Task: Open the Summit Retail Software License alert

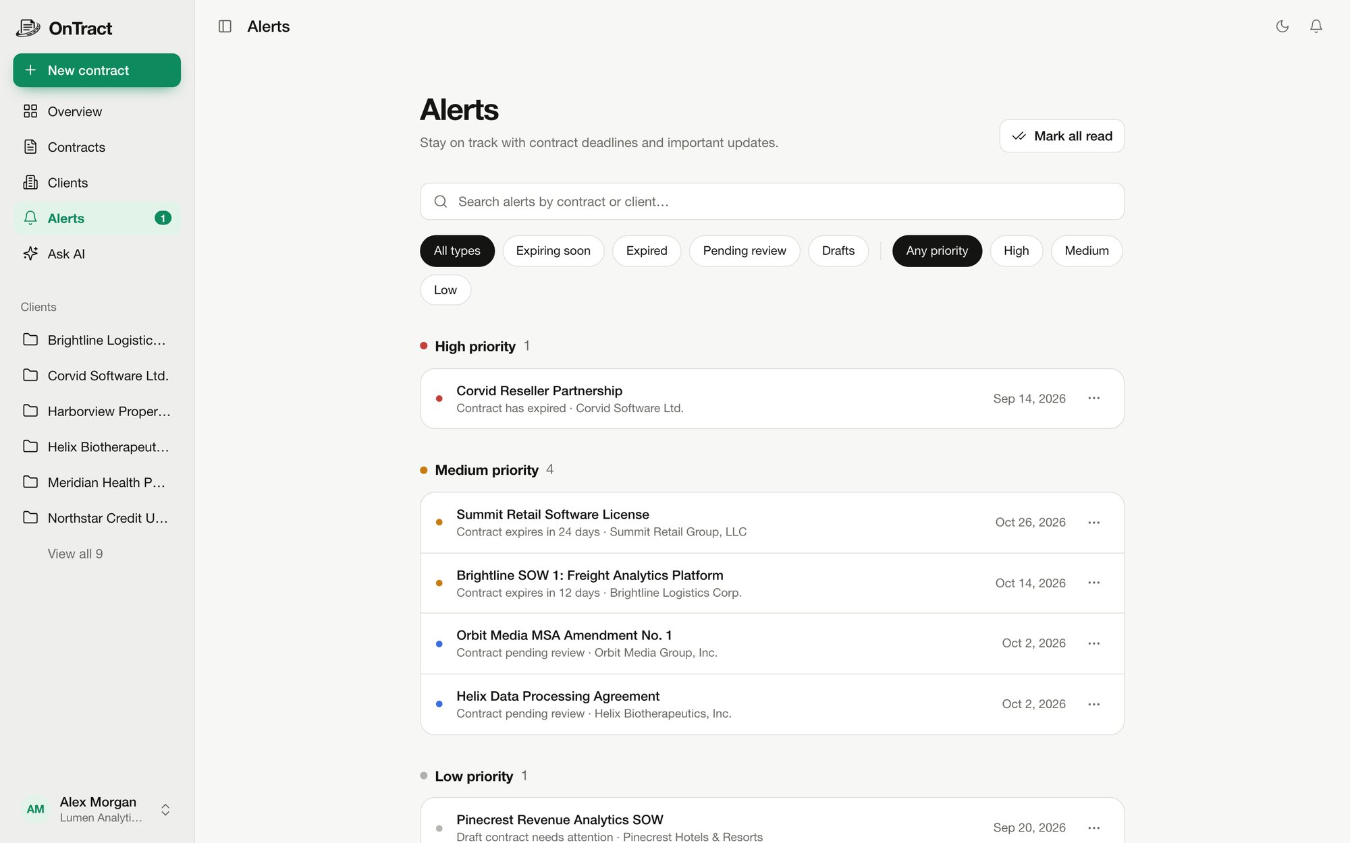Action: (772, 523)
